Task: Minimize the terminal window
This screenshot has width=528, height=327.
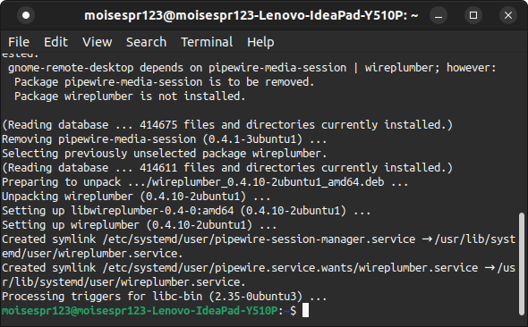Action: coord(439,15)
